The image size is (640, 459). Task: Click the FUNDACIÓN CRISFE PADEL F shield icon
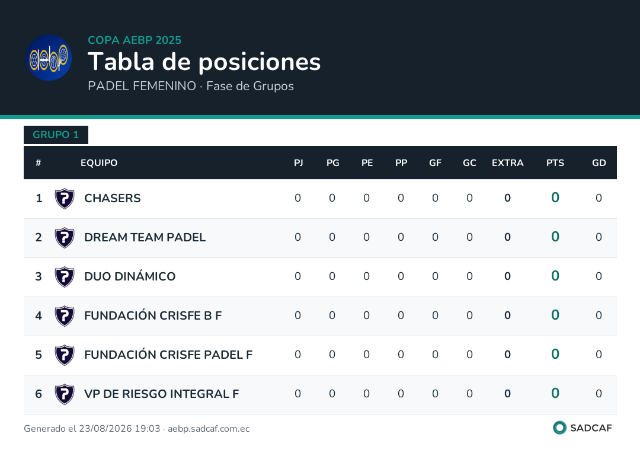[x=65, y=355]
